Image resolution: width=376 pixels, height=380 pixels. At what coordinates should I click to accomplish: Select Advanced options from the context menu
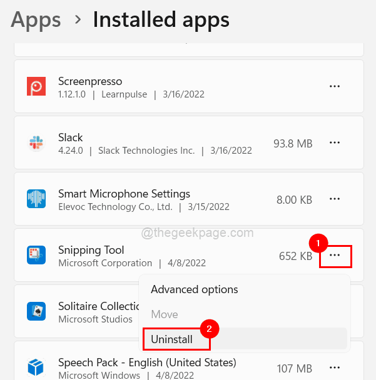click(x=195, y=289)
